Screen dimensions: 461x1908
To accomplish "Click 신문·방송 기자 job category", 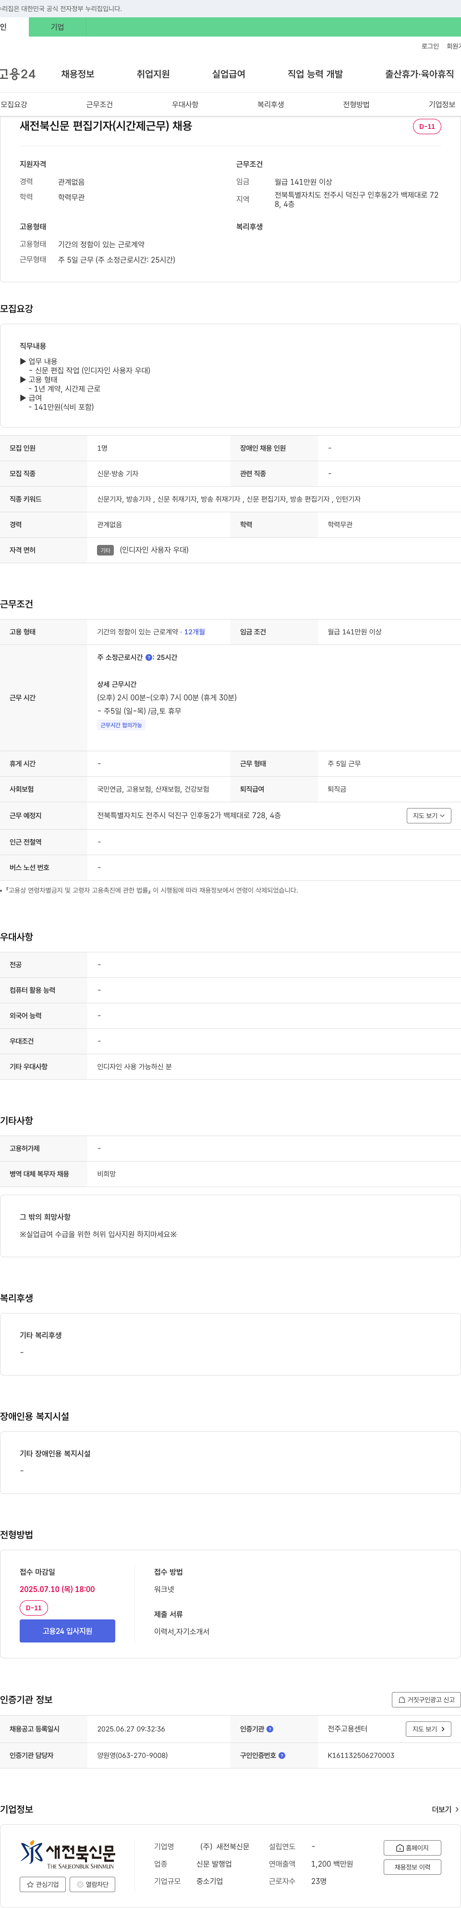I will [118, 474].
